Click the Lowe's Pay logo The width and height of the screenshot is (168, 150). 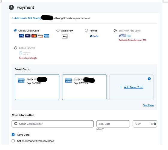125,36
